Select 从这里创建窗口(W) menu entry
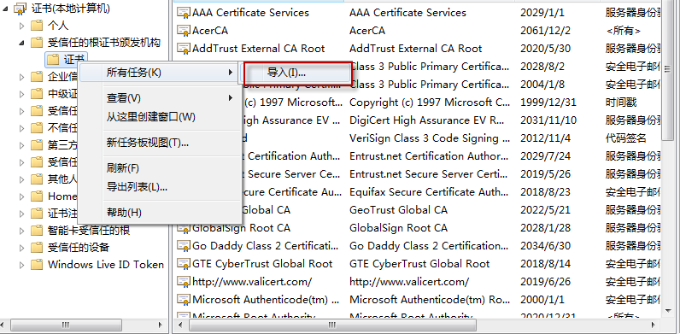680x334 pixels. [x=159, y=117]
